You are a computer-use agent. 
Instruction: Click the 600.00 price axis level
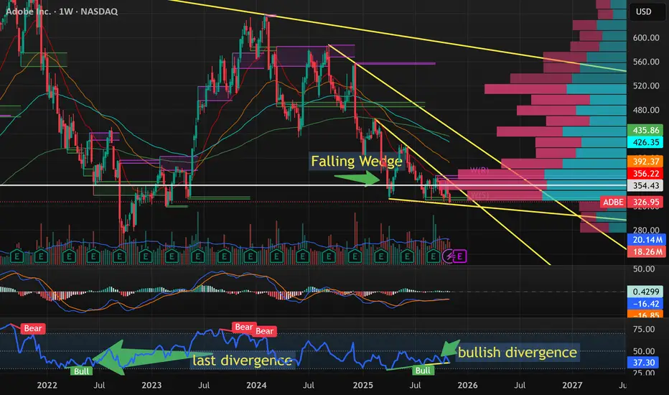click(645, 37)
